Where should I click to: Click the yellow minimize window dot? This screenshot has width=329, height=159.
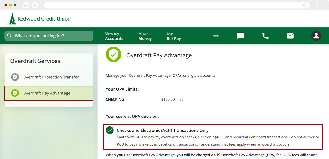(10, 5)
